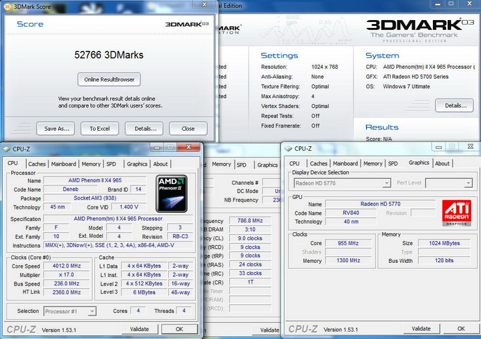This screenshot has width=481, height=339.
Task: Open SPD tab in the right CPU-Z
Action: (x=393, y=163)
